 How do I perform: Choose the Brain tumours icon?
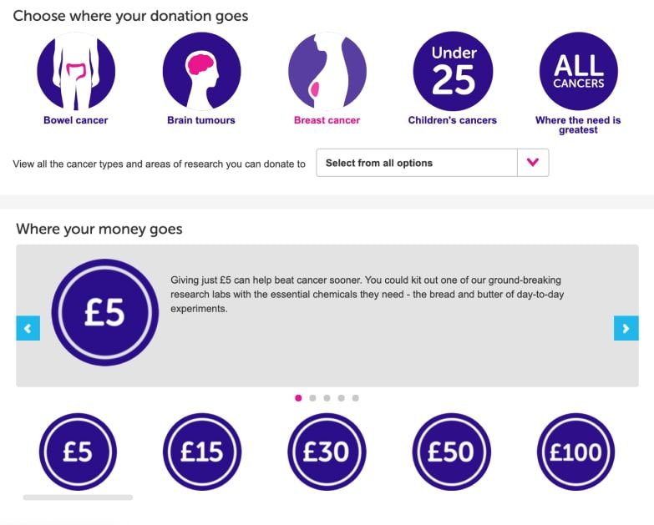point(201,71)
